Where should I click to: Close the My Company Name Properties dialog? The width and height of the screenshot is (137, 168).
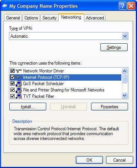click(131, 6)
